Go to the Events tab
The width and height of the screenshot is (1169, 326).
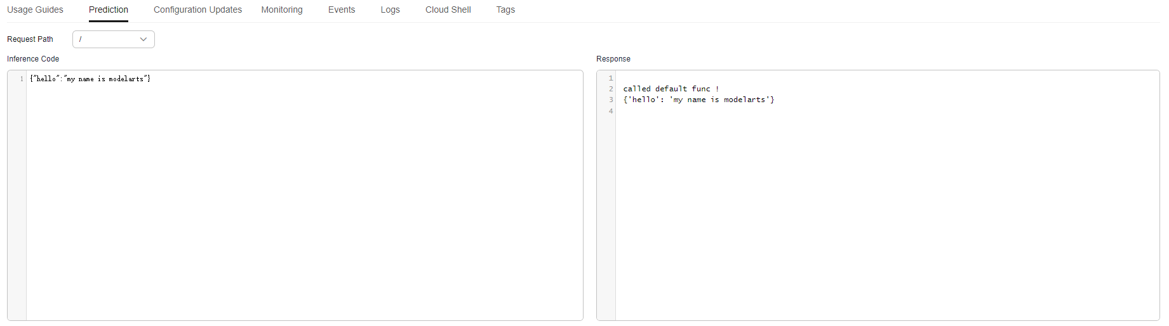click(342, 10)
